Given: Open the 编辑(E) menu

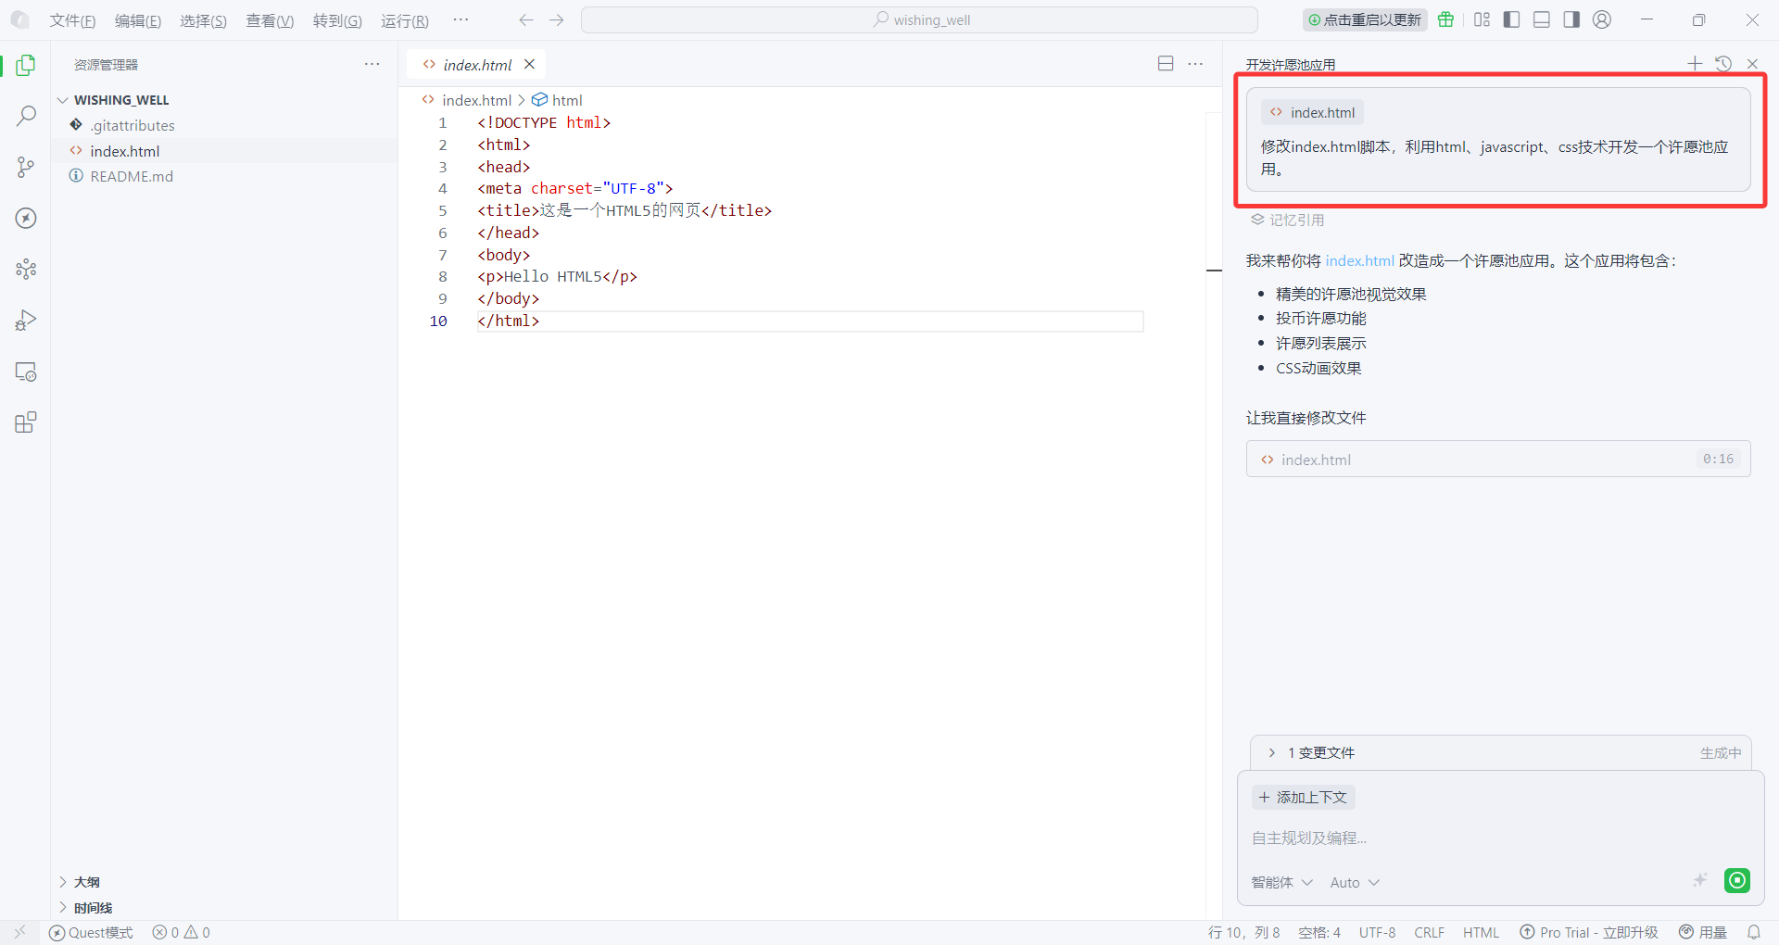Looking at the screenshot, I should pyautogui.click(x=138, y=20).
